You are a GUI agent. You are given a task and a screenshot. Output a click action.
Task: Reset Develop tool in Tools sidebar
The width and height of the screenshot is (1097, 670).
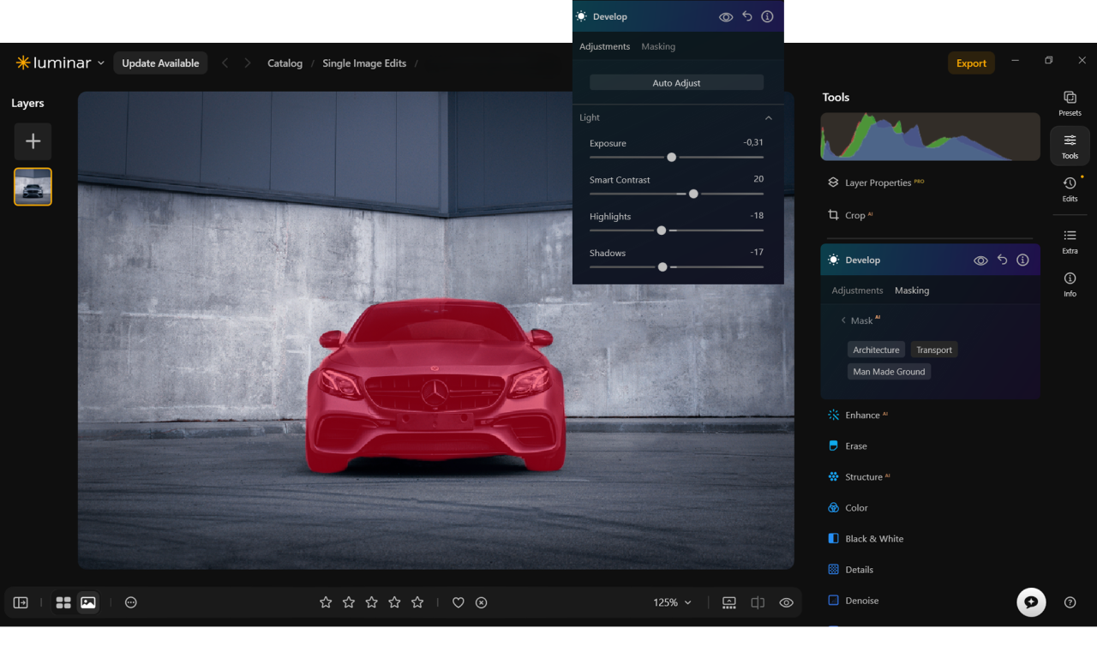pos(1002,260)
